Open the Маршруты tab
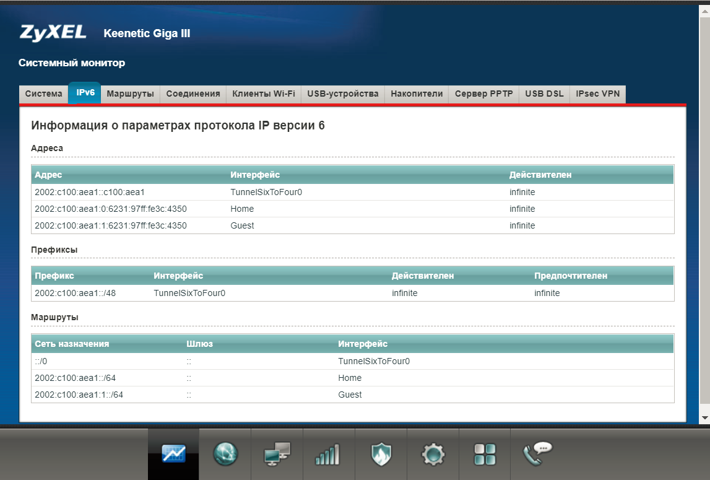 130,94
